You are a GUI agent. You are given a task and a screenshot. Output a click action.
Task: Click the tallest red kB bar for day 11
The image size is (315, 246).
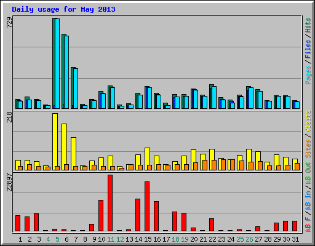pos(110,203)
